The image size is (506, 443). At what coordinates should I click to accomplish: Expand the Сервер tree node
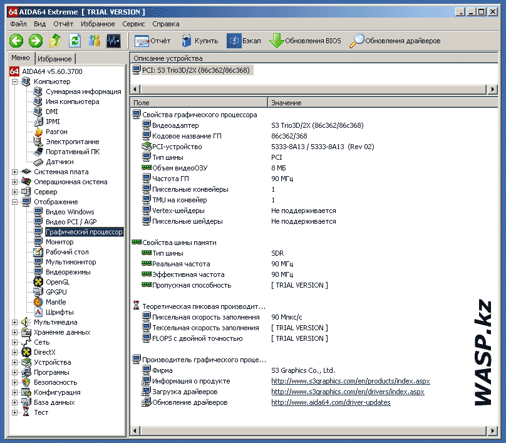pos(14,192)
